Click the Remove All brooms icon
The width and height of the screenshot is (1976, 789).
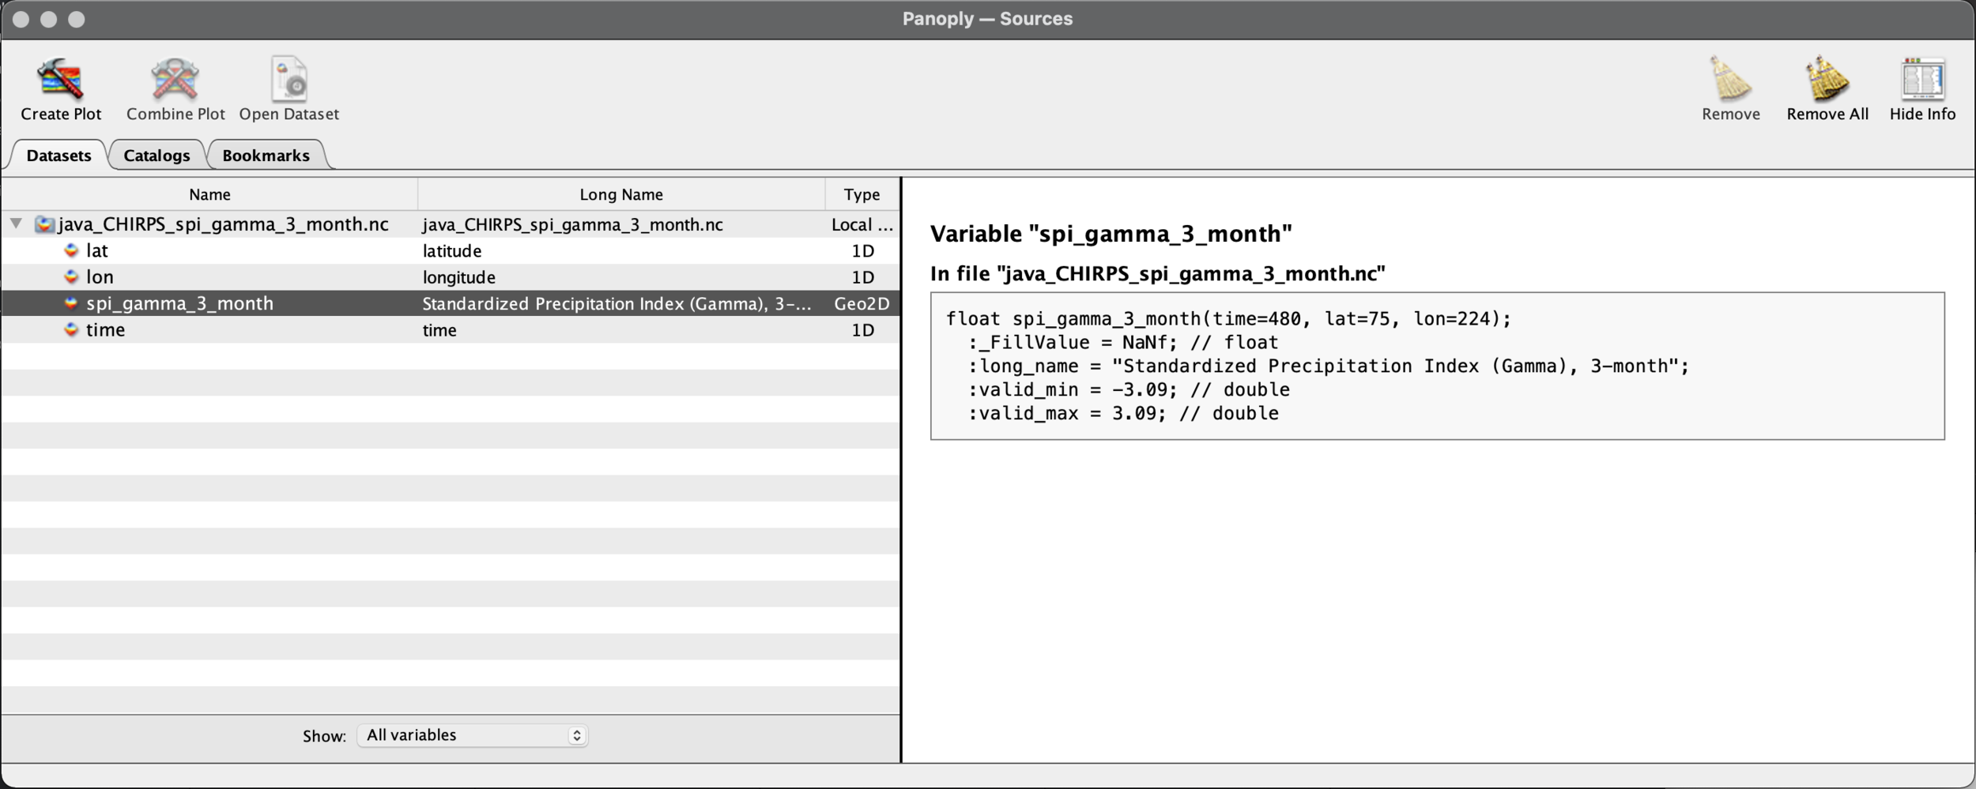point(1827,80)
